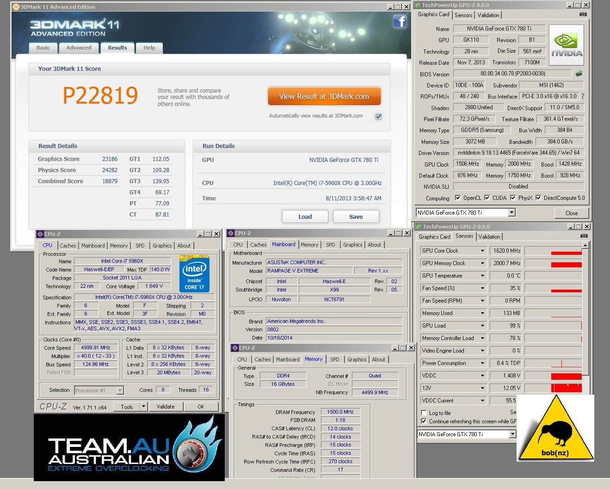Toggle the CUDA checkbox in GPU-Z
Image resolution: width=610 pixels, height=489 pixels.
[x=487, y=198]
